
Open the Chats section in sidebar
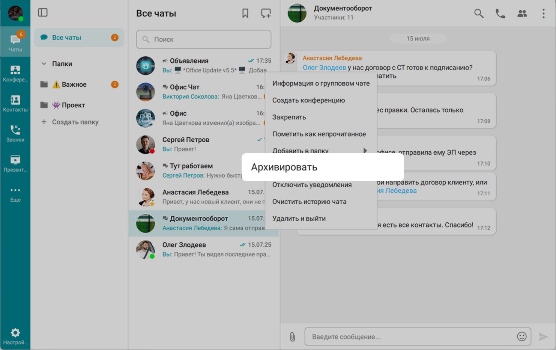[15, 42]
